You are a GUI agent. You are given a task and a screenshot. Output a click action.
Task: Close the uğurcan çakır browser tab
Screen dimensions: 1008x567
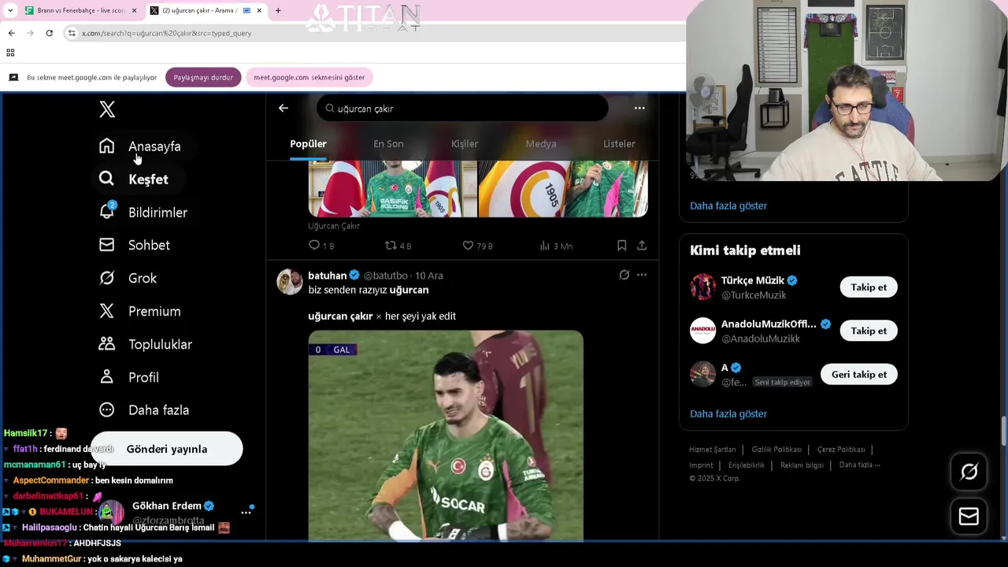259,11
